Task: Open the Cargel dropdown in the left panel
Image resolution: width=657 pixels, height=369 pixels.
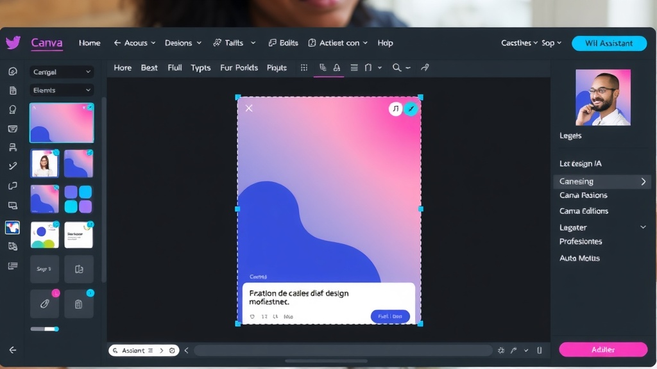Action: [x=61, y=72]
